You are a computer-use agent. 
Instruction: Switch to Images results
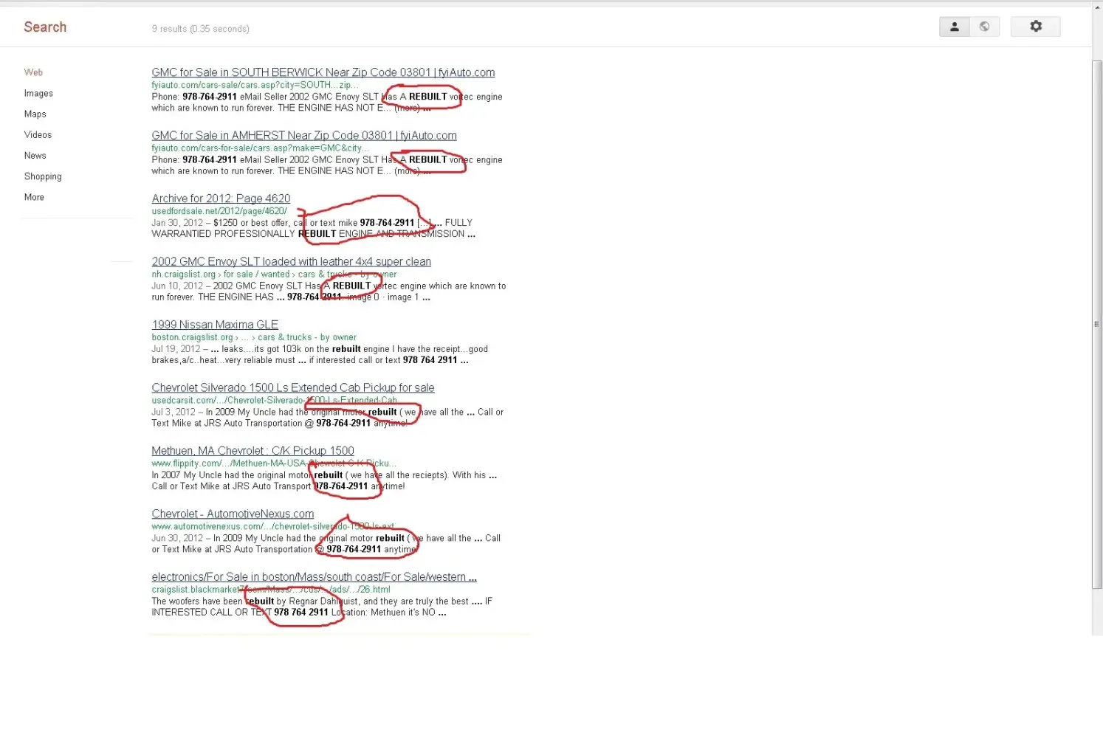(x=38, y=94)
